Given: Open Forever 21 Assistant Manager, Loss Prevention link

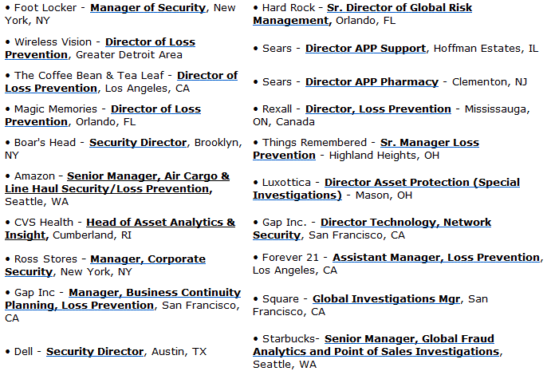Looking at the screenshot, I should click(x=436, y=258).
